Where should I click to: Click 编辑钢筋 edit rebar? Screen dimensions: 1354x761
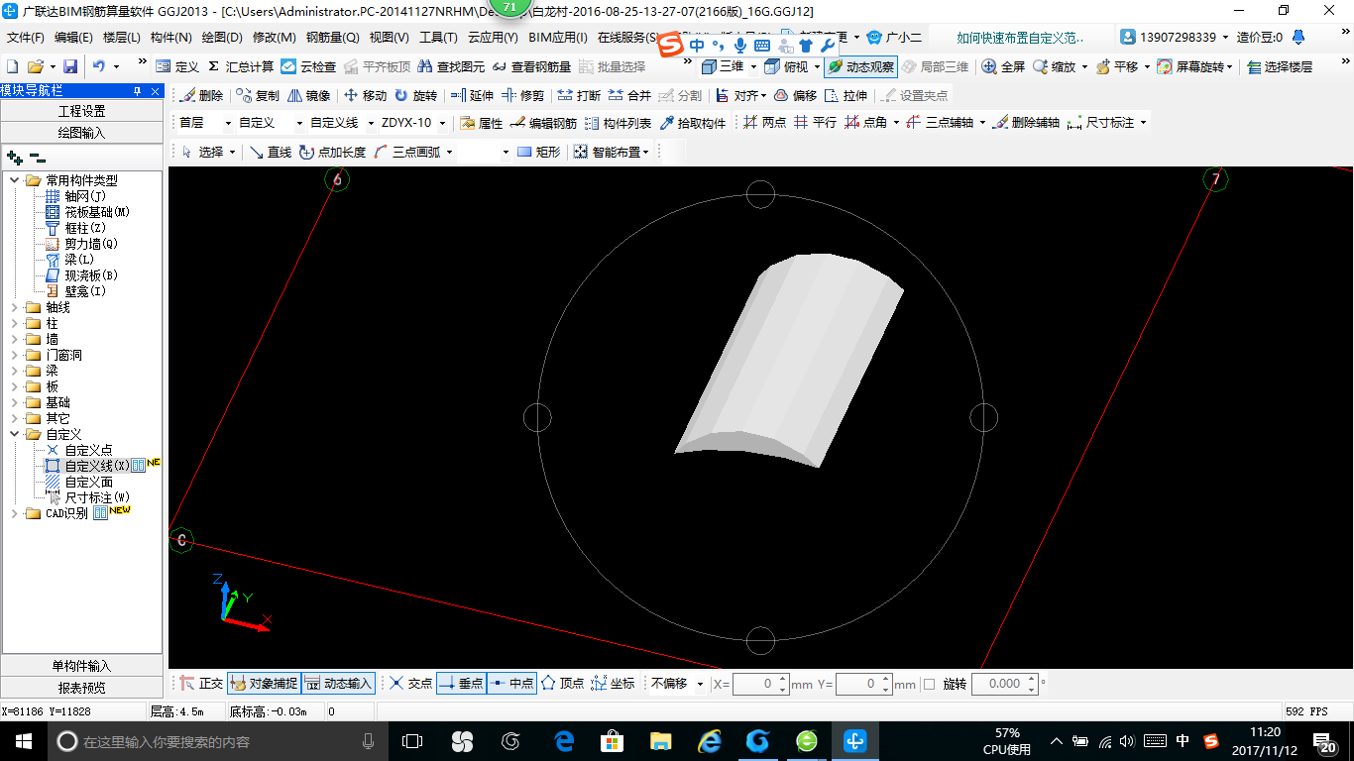tap(543, 123)
